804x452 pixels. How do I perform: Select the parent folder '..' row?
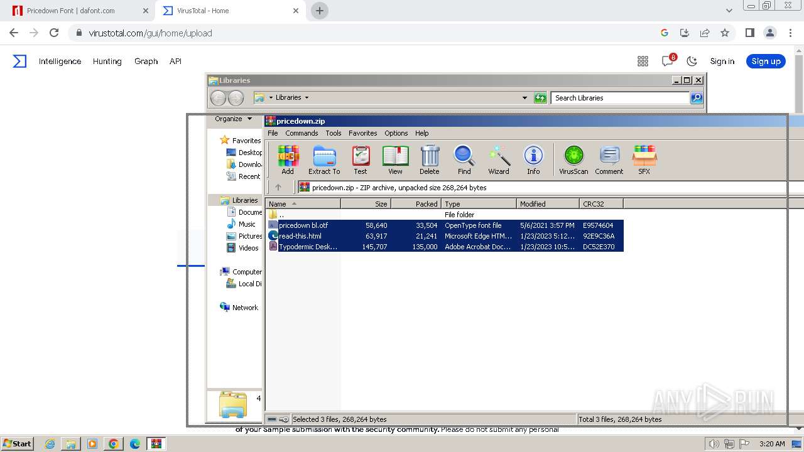point(445,215)
